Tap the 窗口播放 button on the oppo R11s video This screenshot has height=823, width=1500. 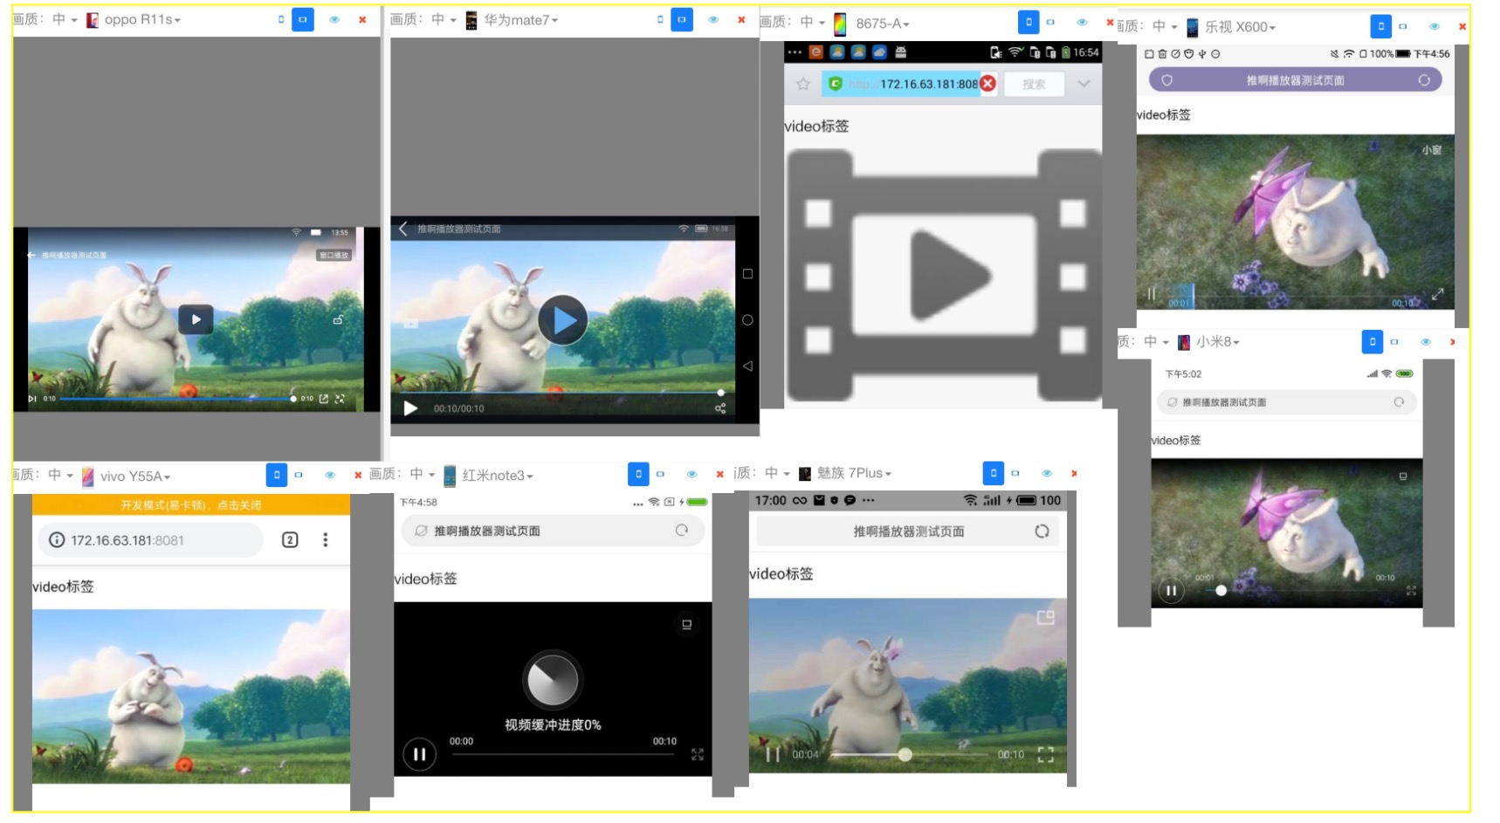click(334, 255)
